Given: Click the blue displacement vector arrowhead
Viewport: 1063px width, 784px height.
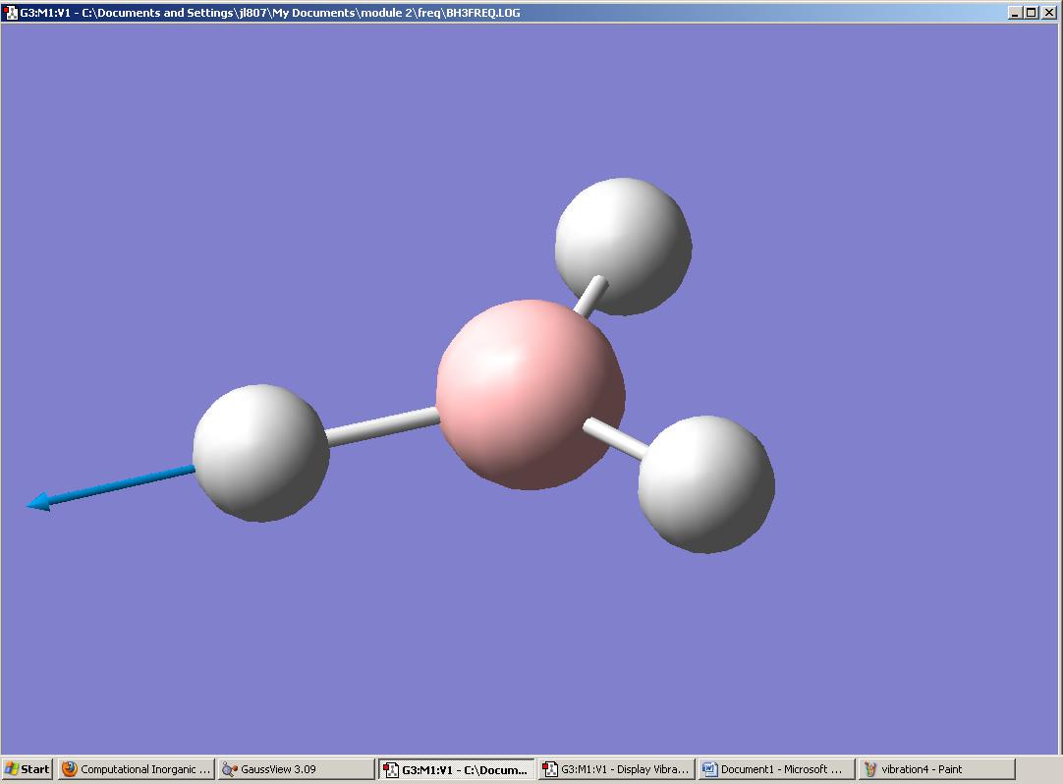Looking at the screenshot, I should 37,503.
